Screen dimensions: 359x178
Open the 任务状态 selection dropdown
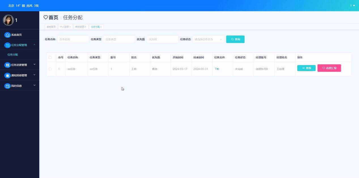(x=208, y=39)
